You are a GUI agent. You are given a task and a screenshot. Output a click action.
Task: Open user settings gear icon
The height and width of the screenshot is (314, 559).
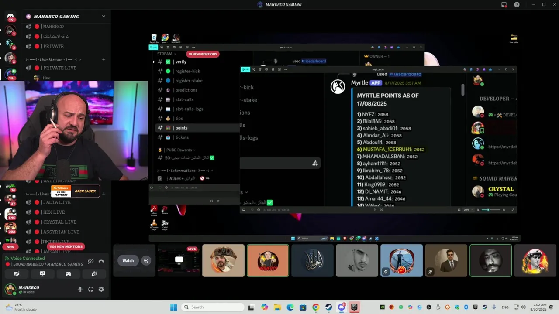[101, 289]
